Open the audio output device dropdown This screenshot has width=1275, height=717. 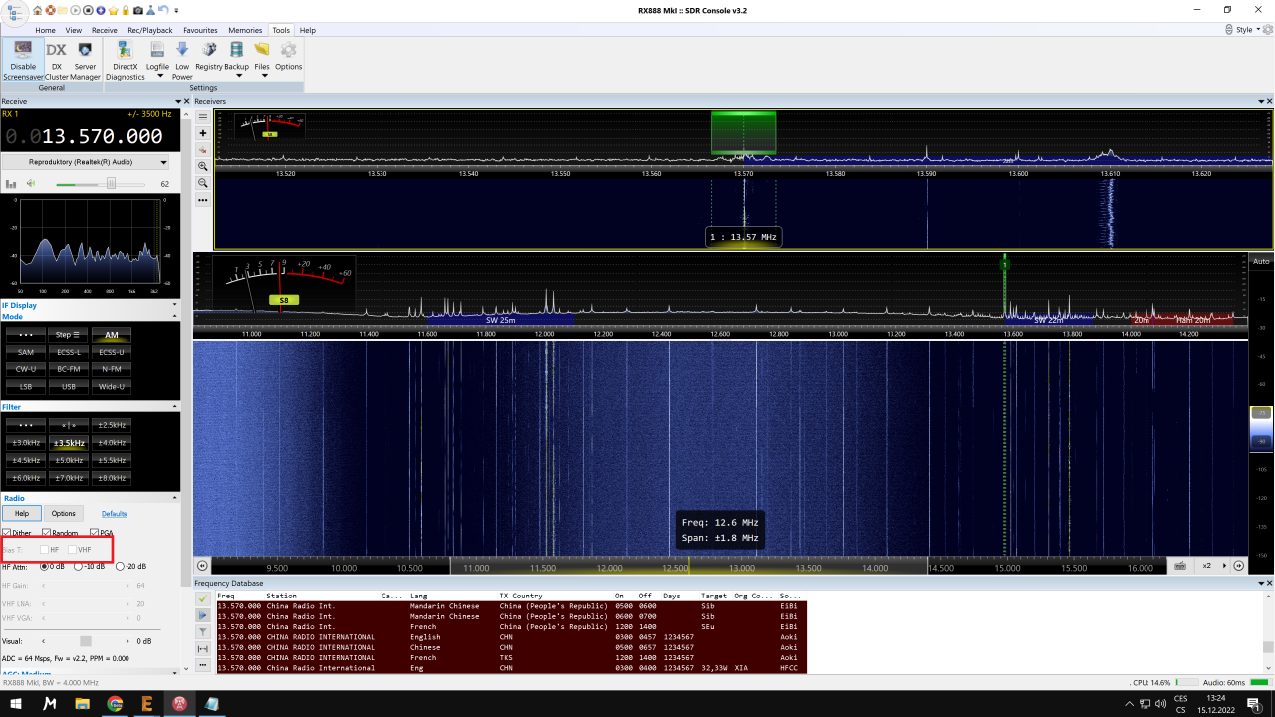point(163,162)
